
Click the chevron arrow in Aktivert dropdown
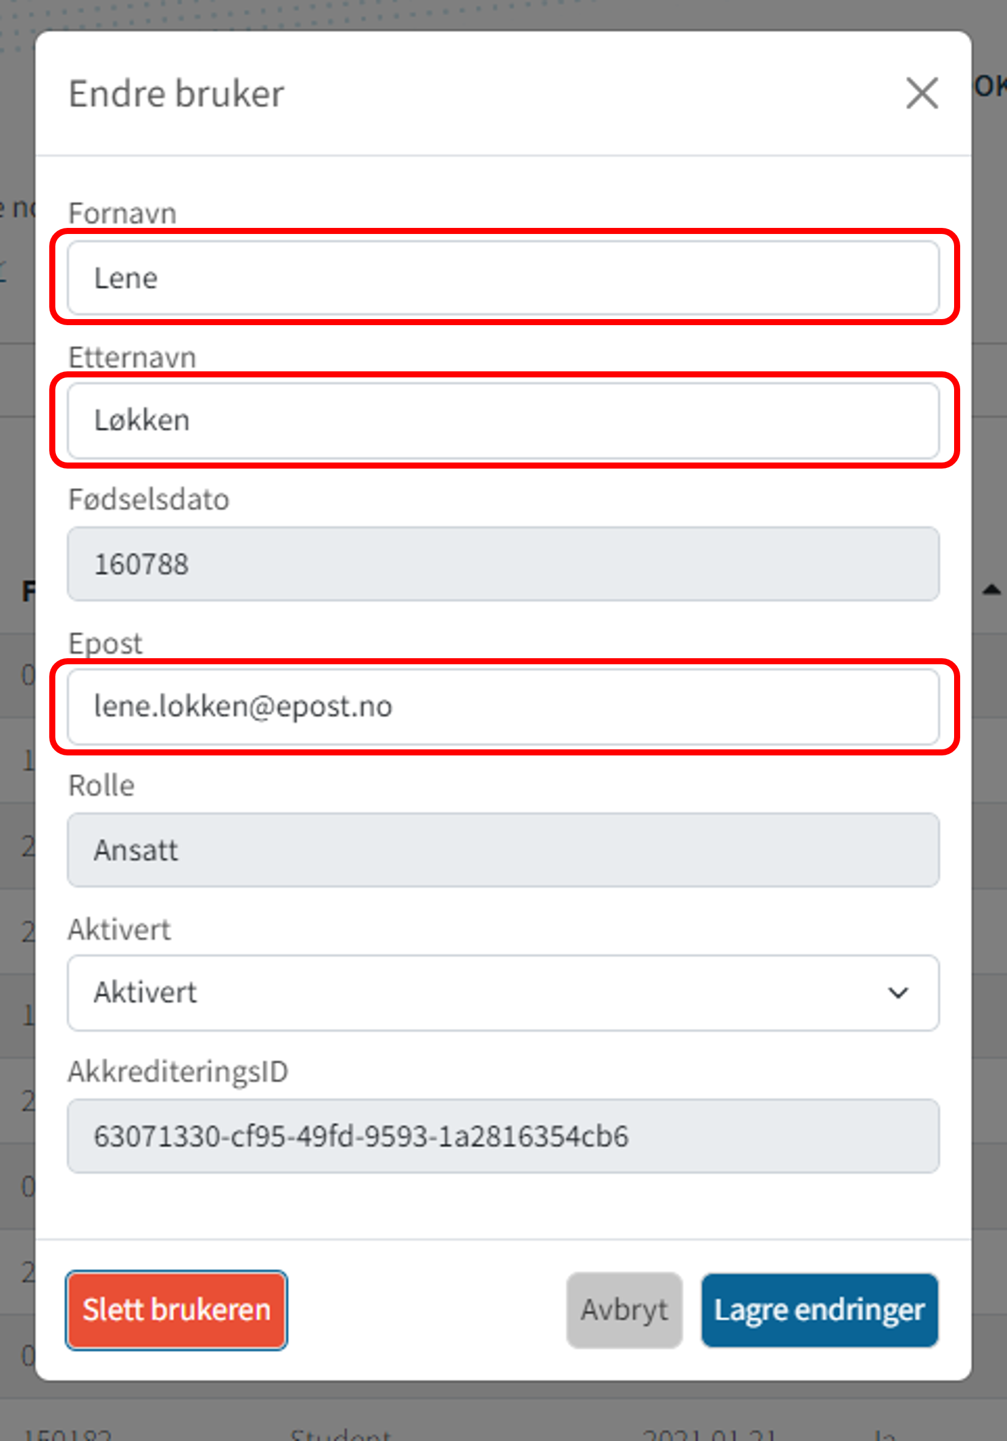pyautogui.click(x=898, y=993)
